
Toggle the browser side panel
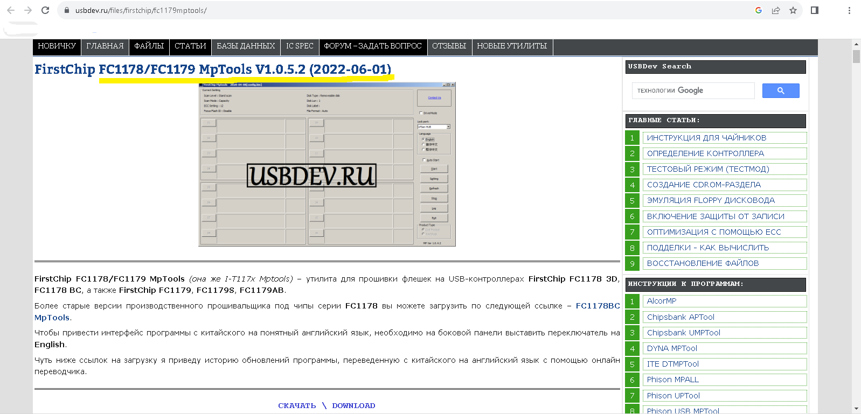point(815,10)
